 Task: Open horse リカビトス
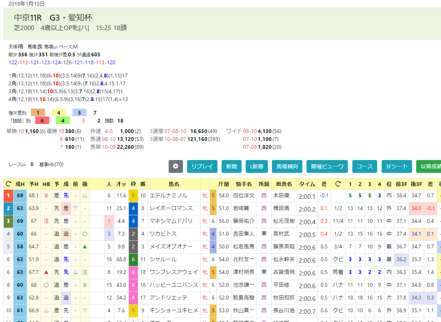point(163,234)
